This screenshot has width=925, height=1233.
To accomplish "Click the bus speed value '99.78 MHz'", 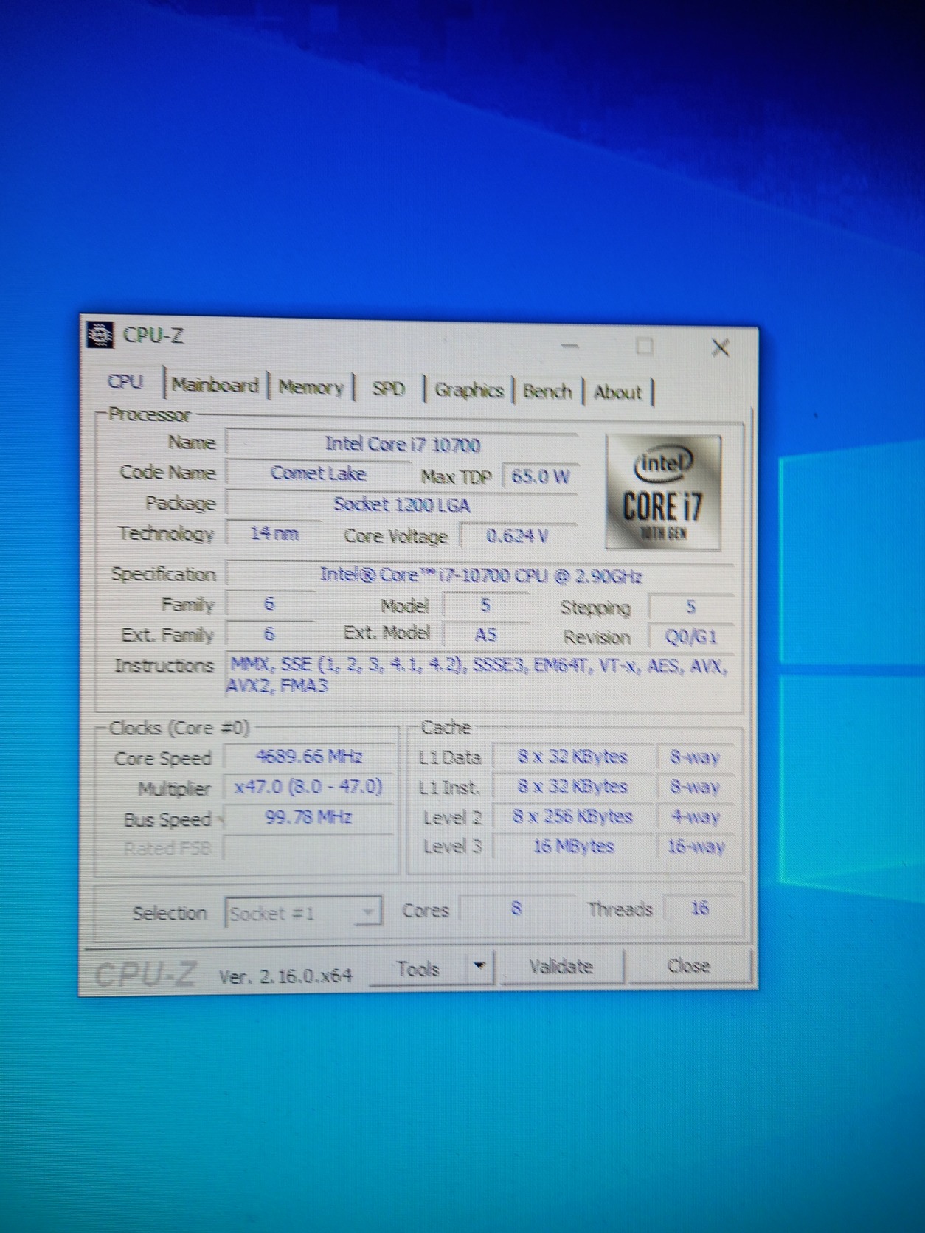I will coord(308,817).
